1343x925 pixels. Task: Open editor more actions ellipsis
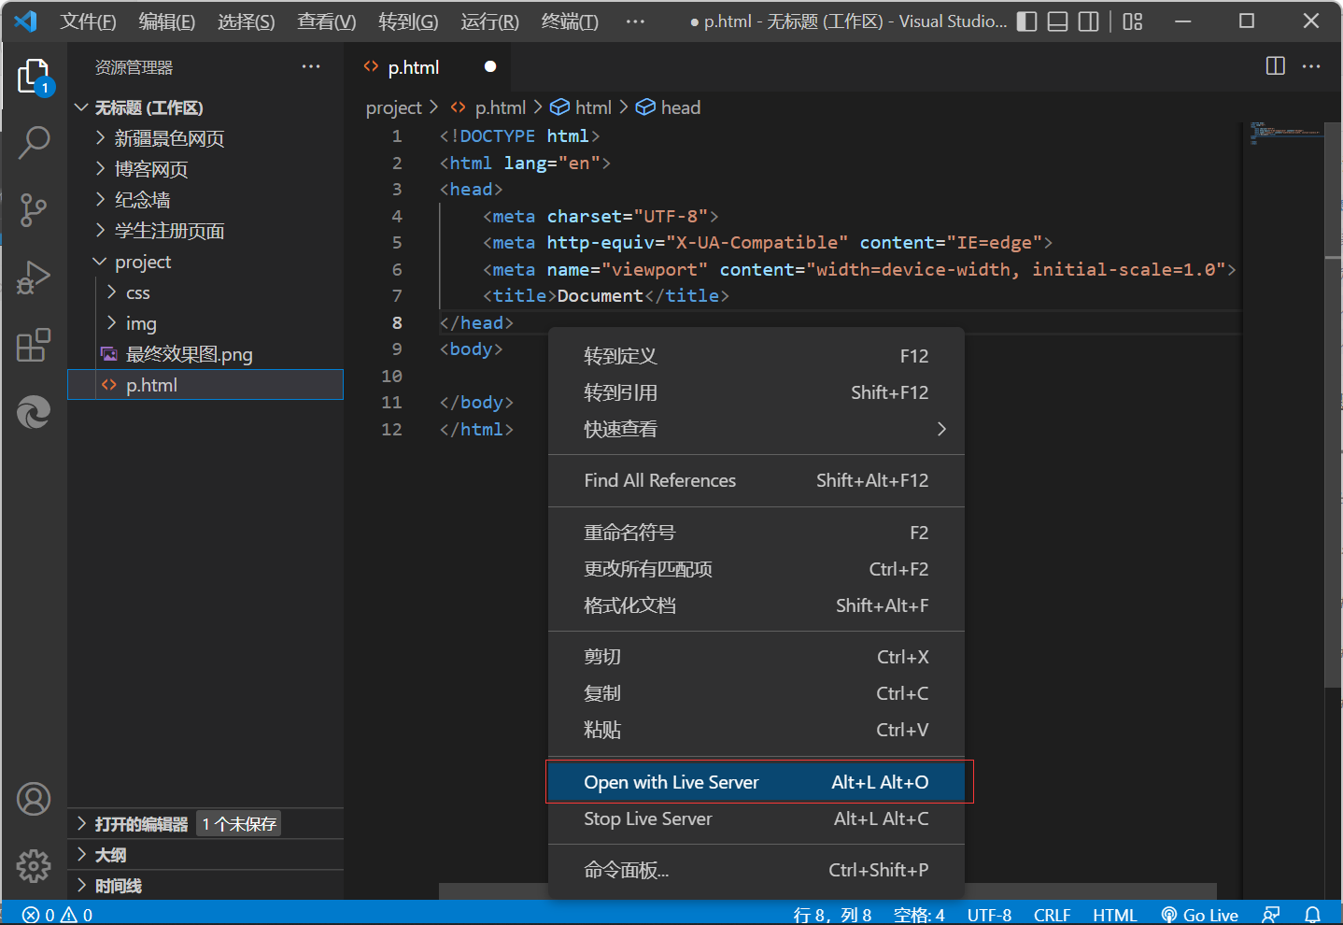coord(1311,66)
